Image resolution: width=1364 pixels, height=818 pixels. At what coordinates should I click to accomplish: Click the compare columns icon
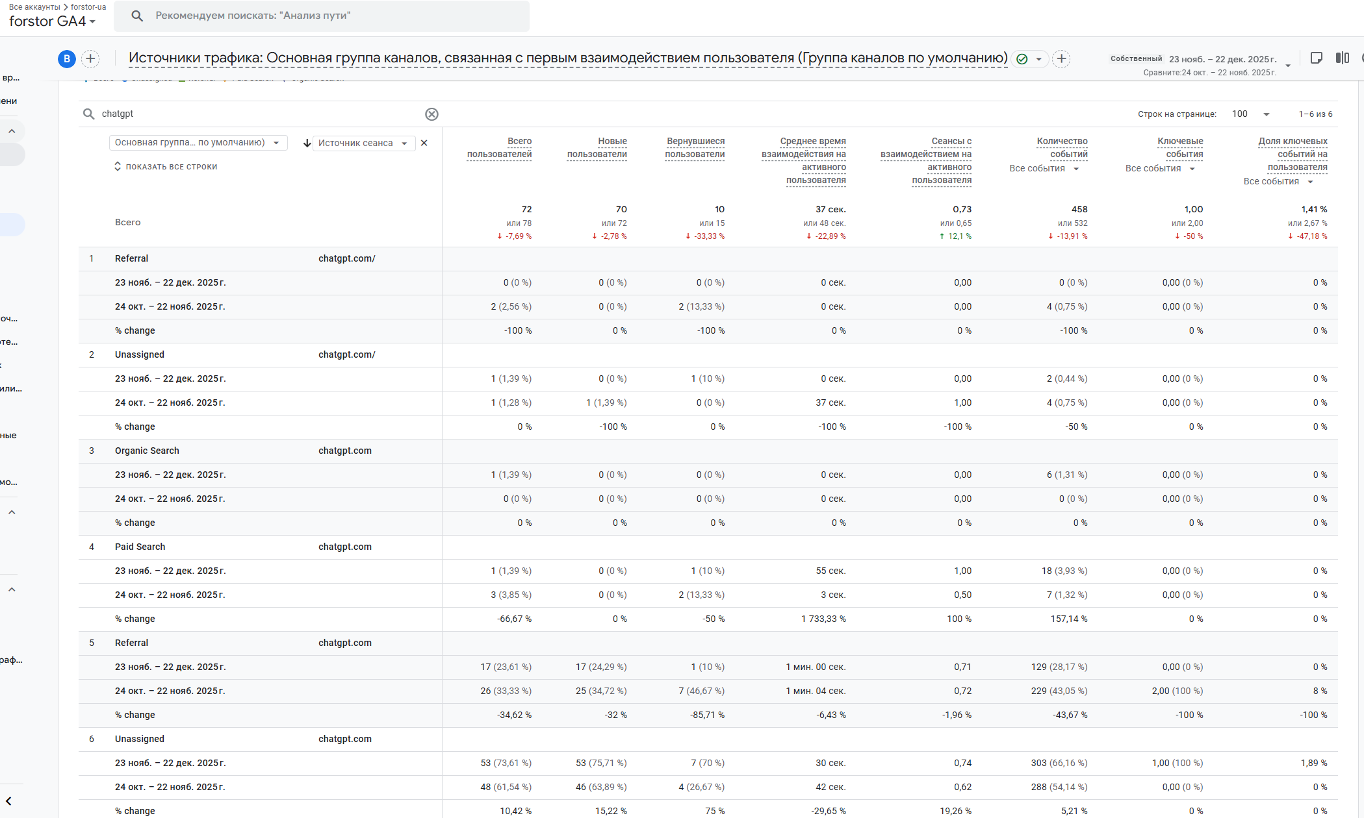tap(1342, 58)
